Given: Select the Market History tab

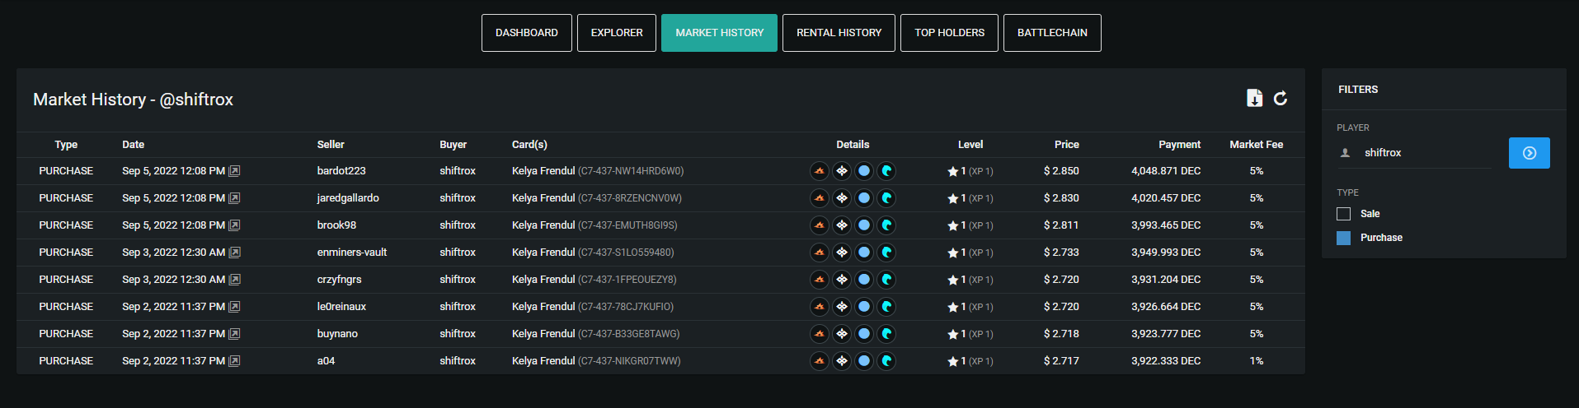Looking at the screenshot, I should click(719, 33).
